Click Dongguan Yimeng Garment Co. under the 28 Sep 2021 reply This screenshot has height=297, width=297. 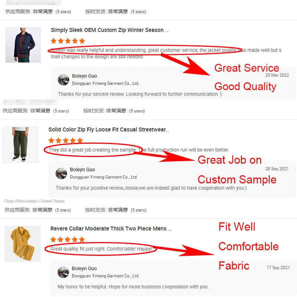pyautogui.click(x=104, y=177)
